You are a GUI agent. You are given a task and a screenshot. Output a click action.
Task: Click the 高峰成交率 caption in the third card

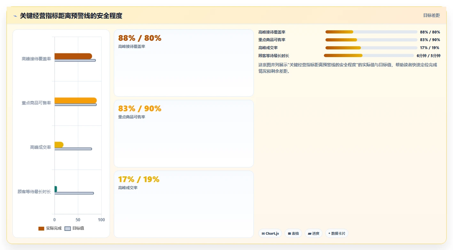pyautogui.click(x=128, y=188)
